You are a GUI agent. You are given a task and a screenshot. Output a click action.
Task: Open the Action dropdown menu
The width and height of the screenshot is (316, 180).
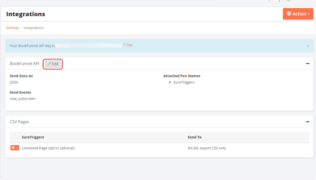pyautogui.click(x=298, y=14)
